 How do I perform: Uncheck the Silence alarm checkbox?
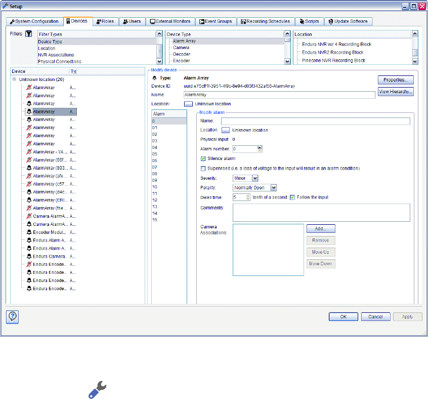(203, 158)
